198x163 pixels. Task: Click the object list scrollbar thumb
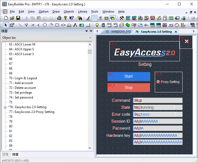coord(90,52)
